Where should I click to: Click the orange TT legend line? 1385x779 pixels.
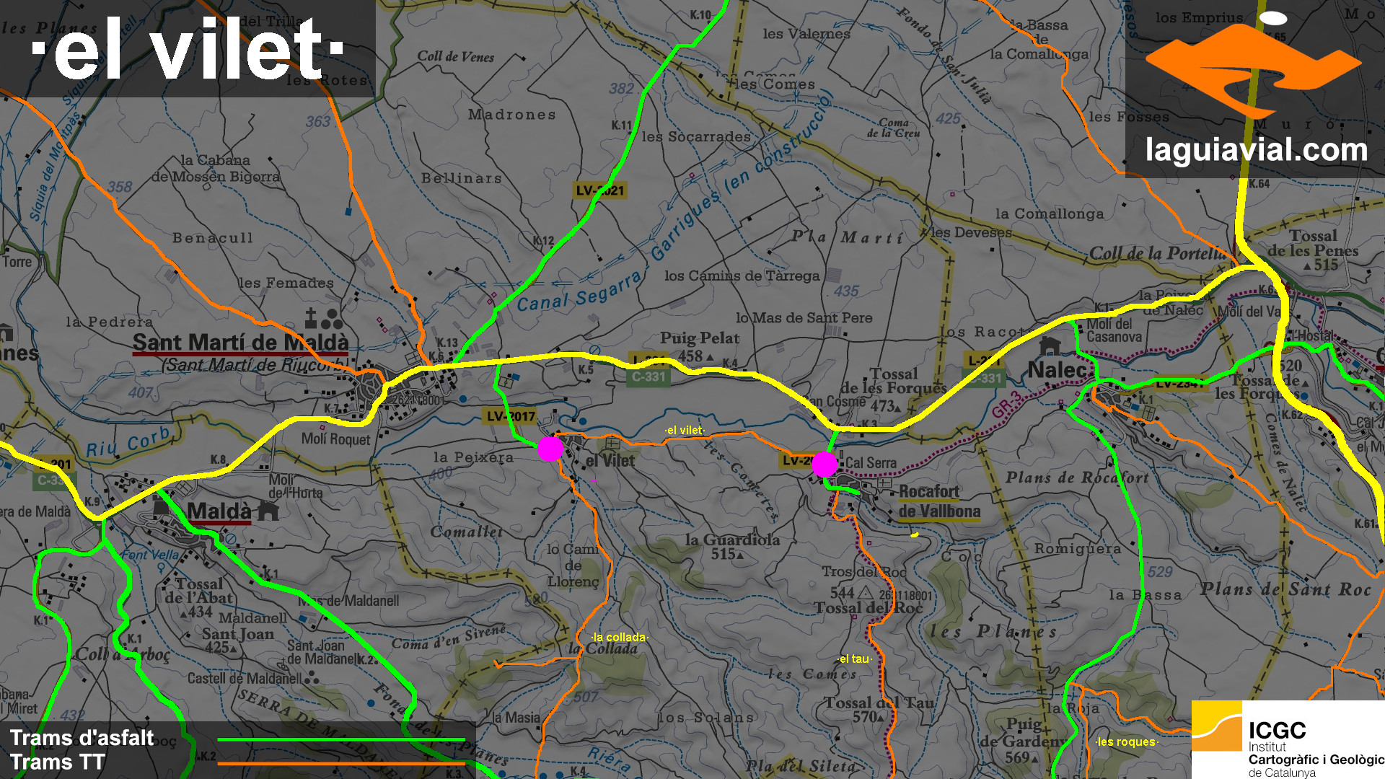coord(341,763)
